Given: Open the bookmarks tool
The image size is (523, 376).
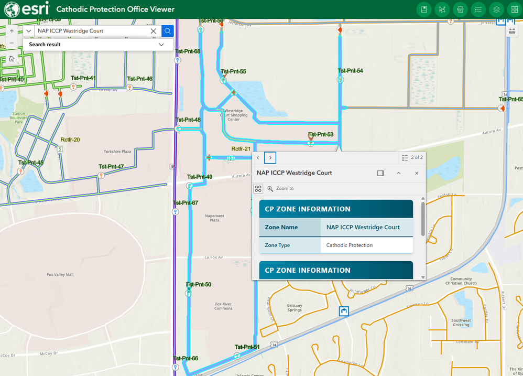Looking at the screenshot, I should tap(424, 9).
